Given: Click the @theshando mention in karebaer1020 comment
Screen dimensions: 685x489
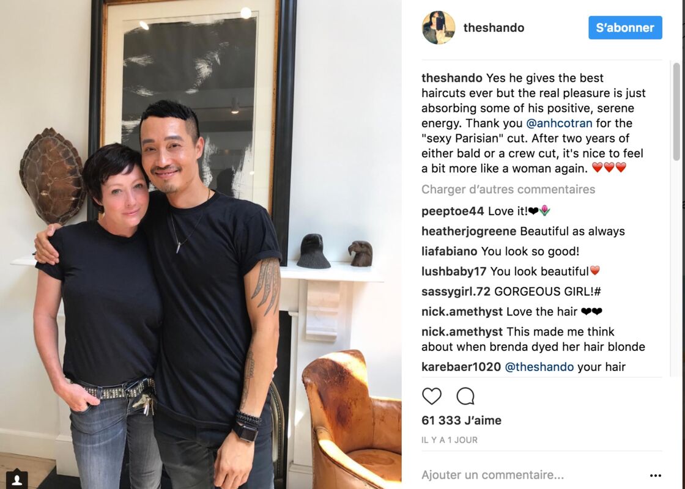Looking at the screenshot, I should pyautogui.click(x=539, y=367).
